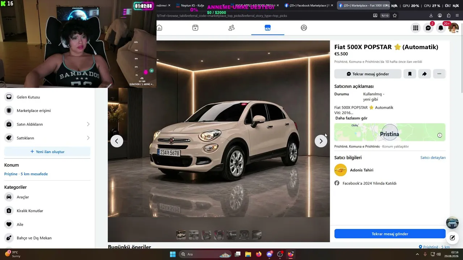Open the browser hamburger menu
Screen dimensions: 463x260
[x=458, y=16]
